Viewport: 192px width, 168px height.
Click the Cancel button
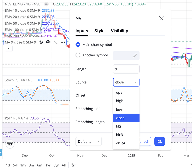click(x=145, y=142)
